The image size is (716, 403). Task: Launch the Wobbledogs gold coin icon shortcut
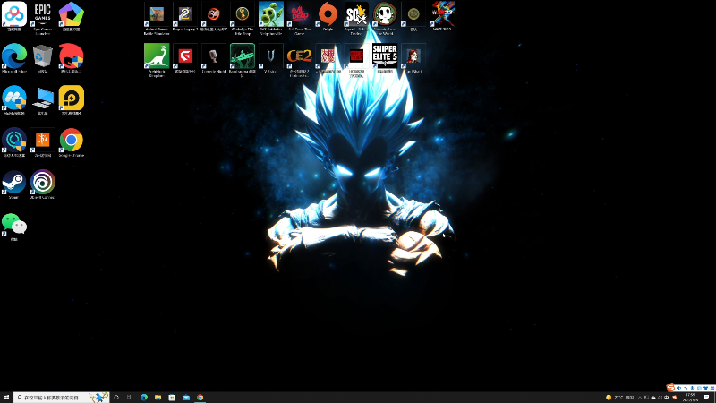coord(242,18)
